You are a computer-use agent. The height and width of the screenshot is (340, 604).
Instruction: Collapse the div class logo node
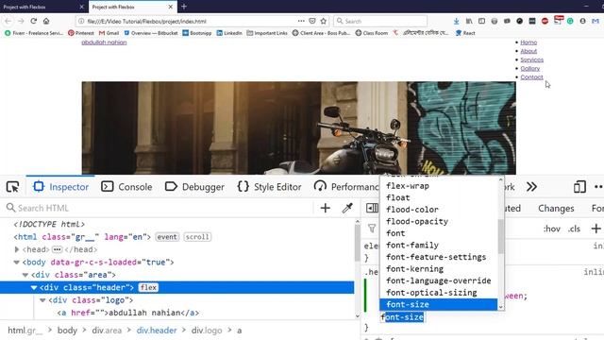(x=42, y=300)
